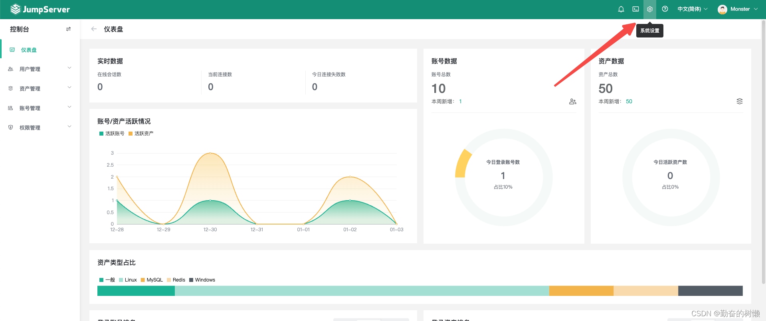
Task: Click the JumpServer logo
Action: click(40, 9)
